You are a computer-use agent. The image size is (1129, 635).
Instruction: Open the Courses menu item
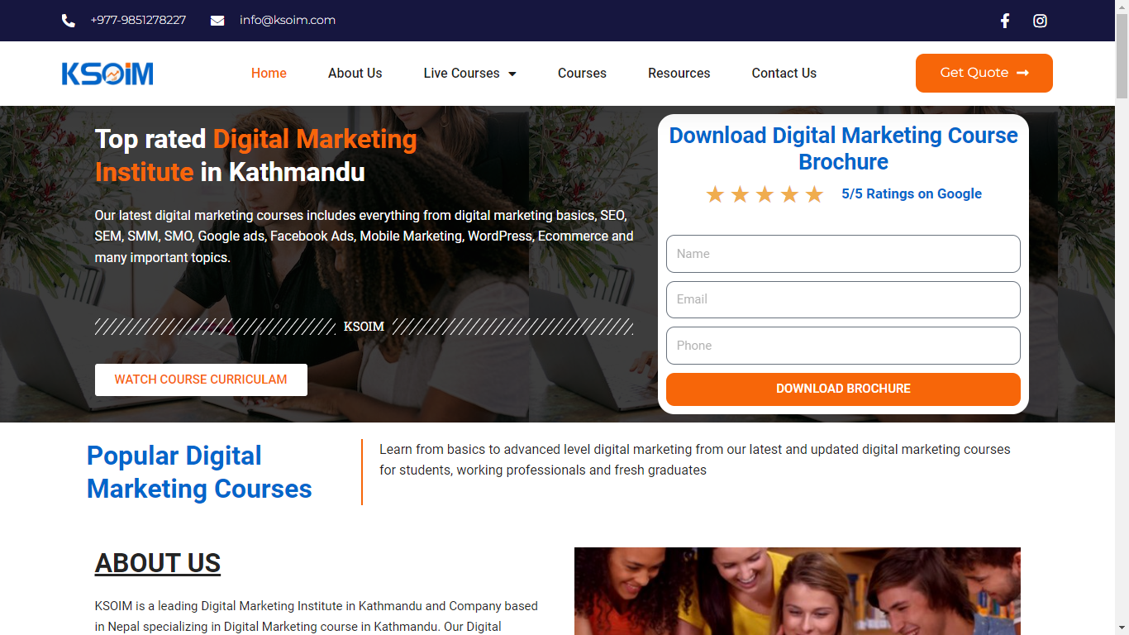coord(582,73)
